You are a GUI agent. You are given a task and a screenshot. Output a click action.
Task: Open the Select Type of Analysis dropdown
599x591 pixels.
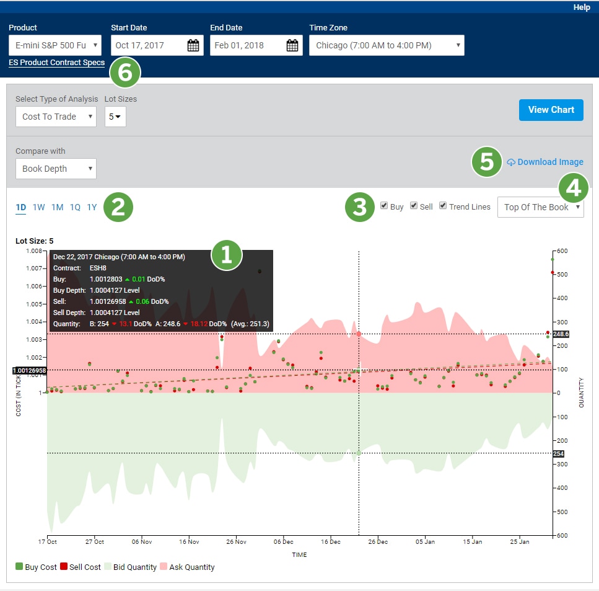pyautogui.click(x=56, y=117)
